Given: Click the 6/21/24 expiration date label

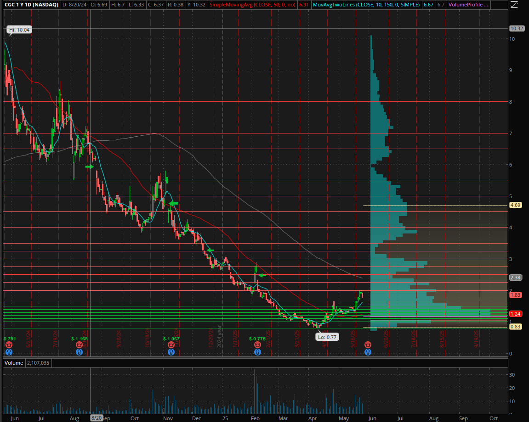Looking at the screenshot, I should pos(28,339).
